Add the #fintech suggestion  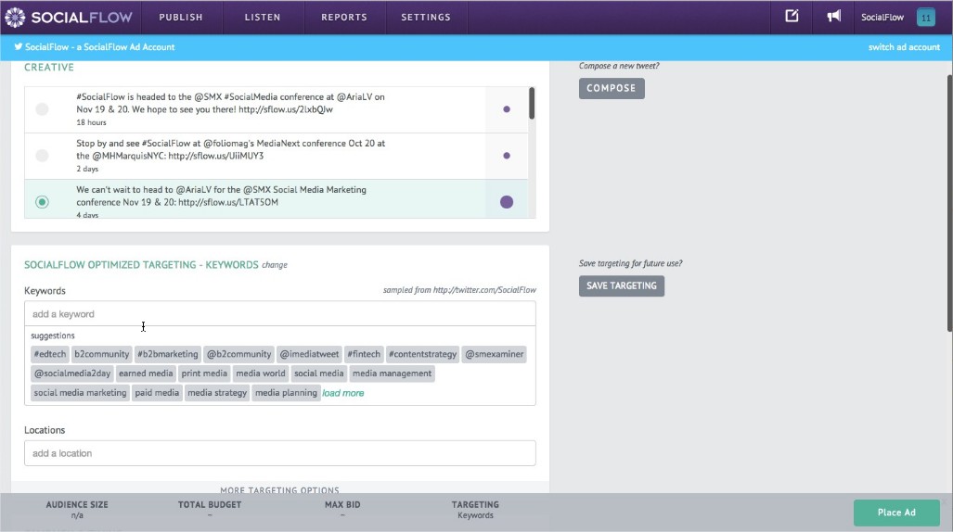(364, 354)
